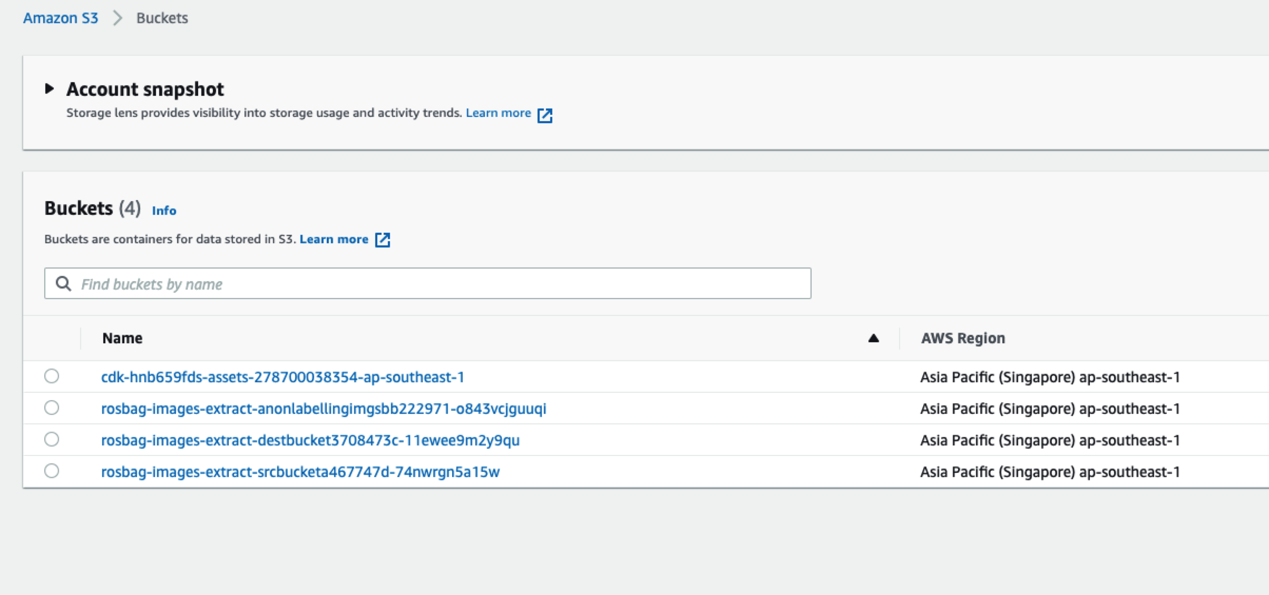1269x595 pixels.
Task: Expand the Account snapshot section triangle
Action: coord(50,88)
